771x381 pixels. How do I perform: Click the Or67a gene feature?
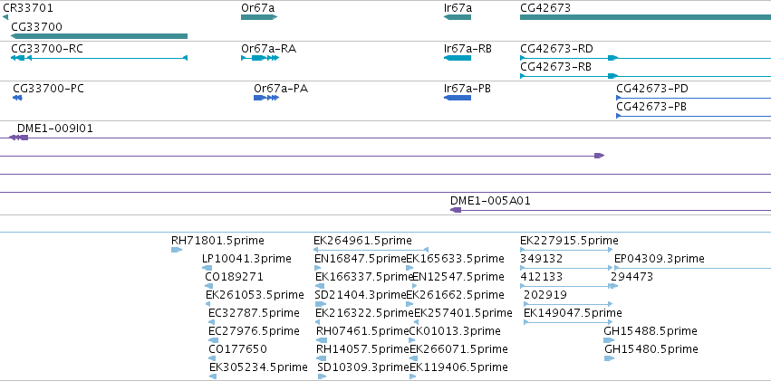click(x=259, y=17)
